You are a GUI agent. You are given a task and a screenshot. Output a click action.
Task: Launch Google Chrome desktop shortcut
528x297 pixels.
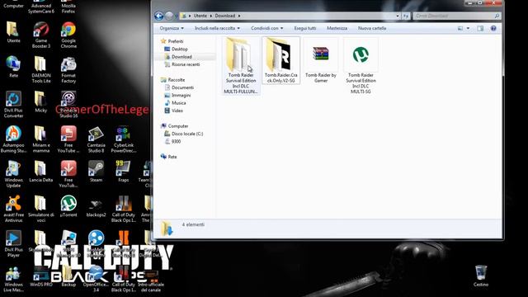(68, 35)
